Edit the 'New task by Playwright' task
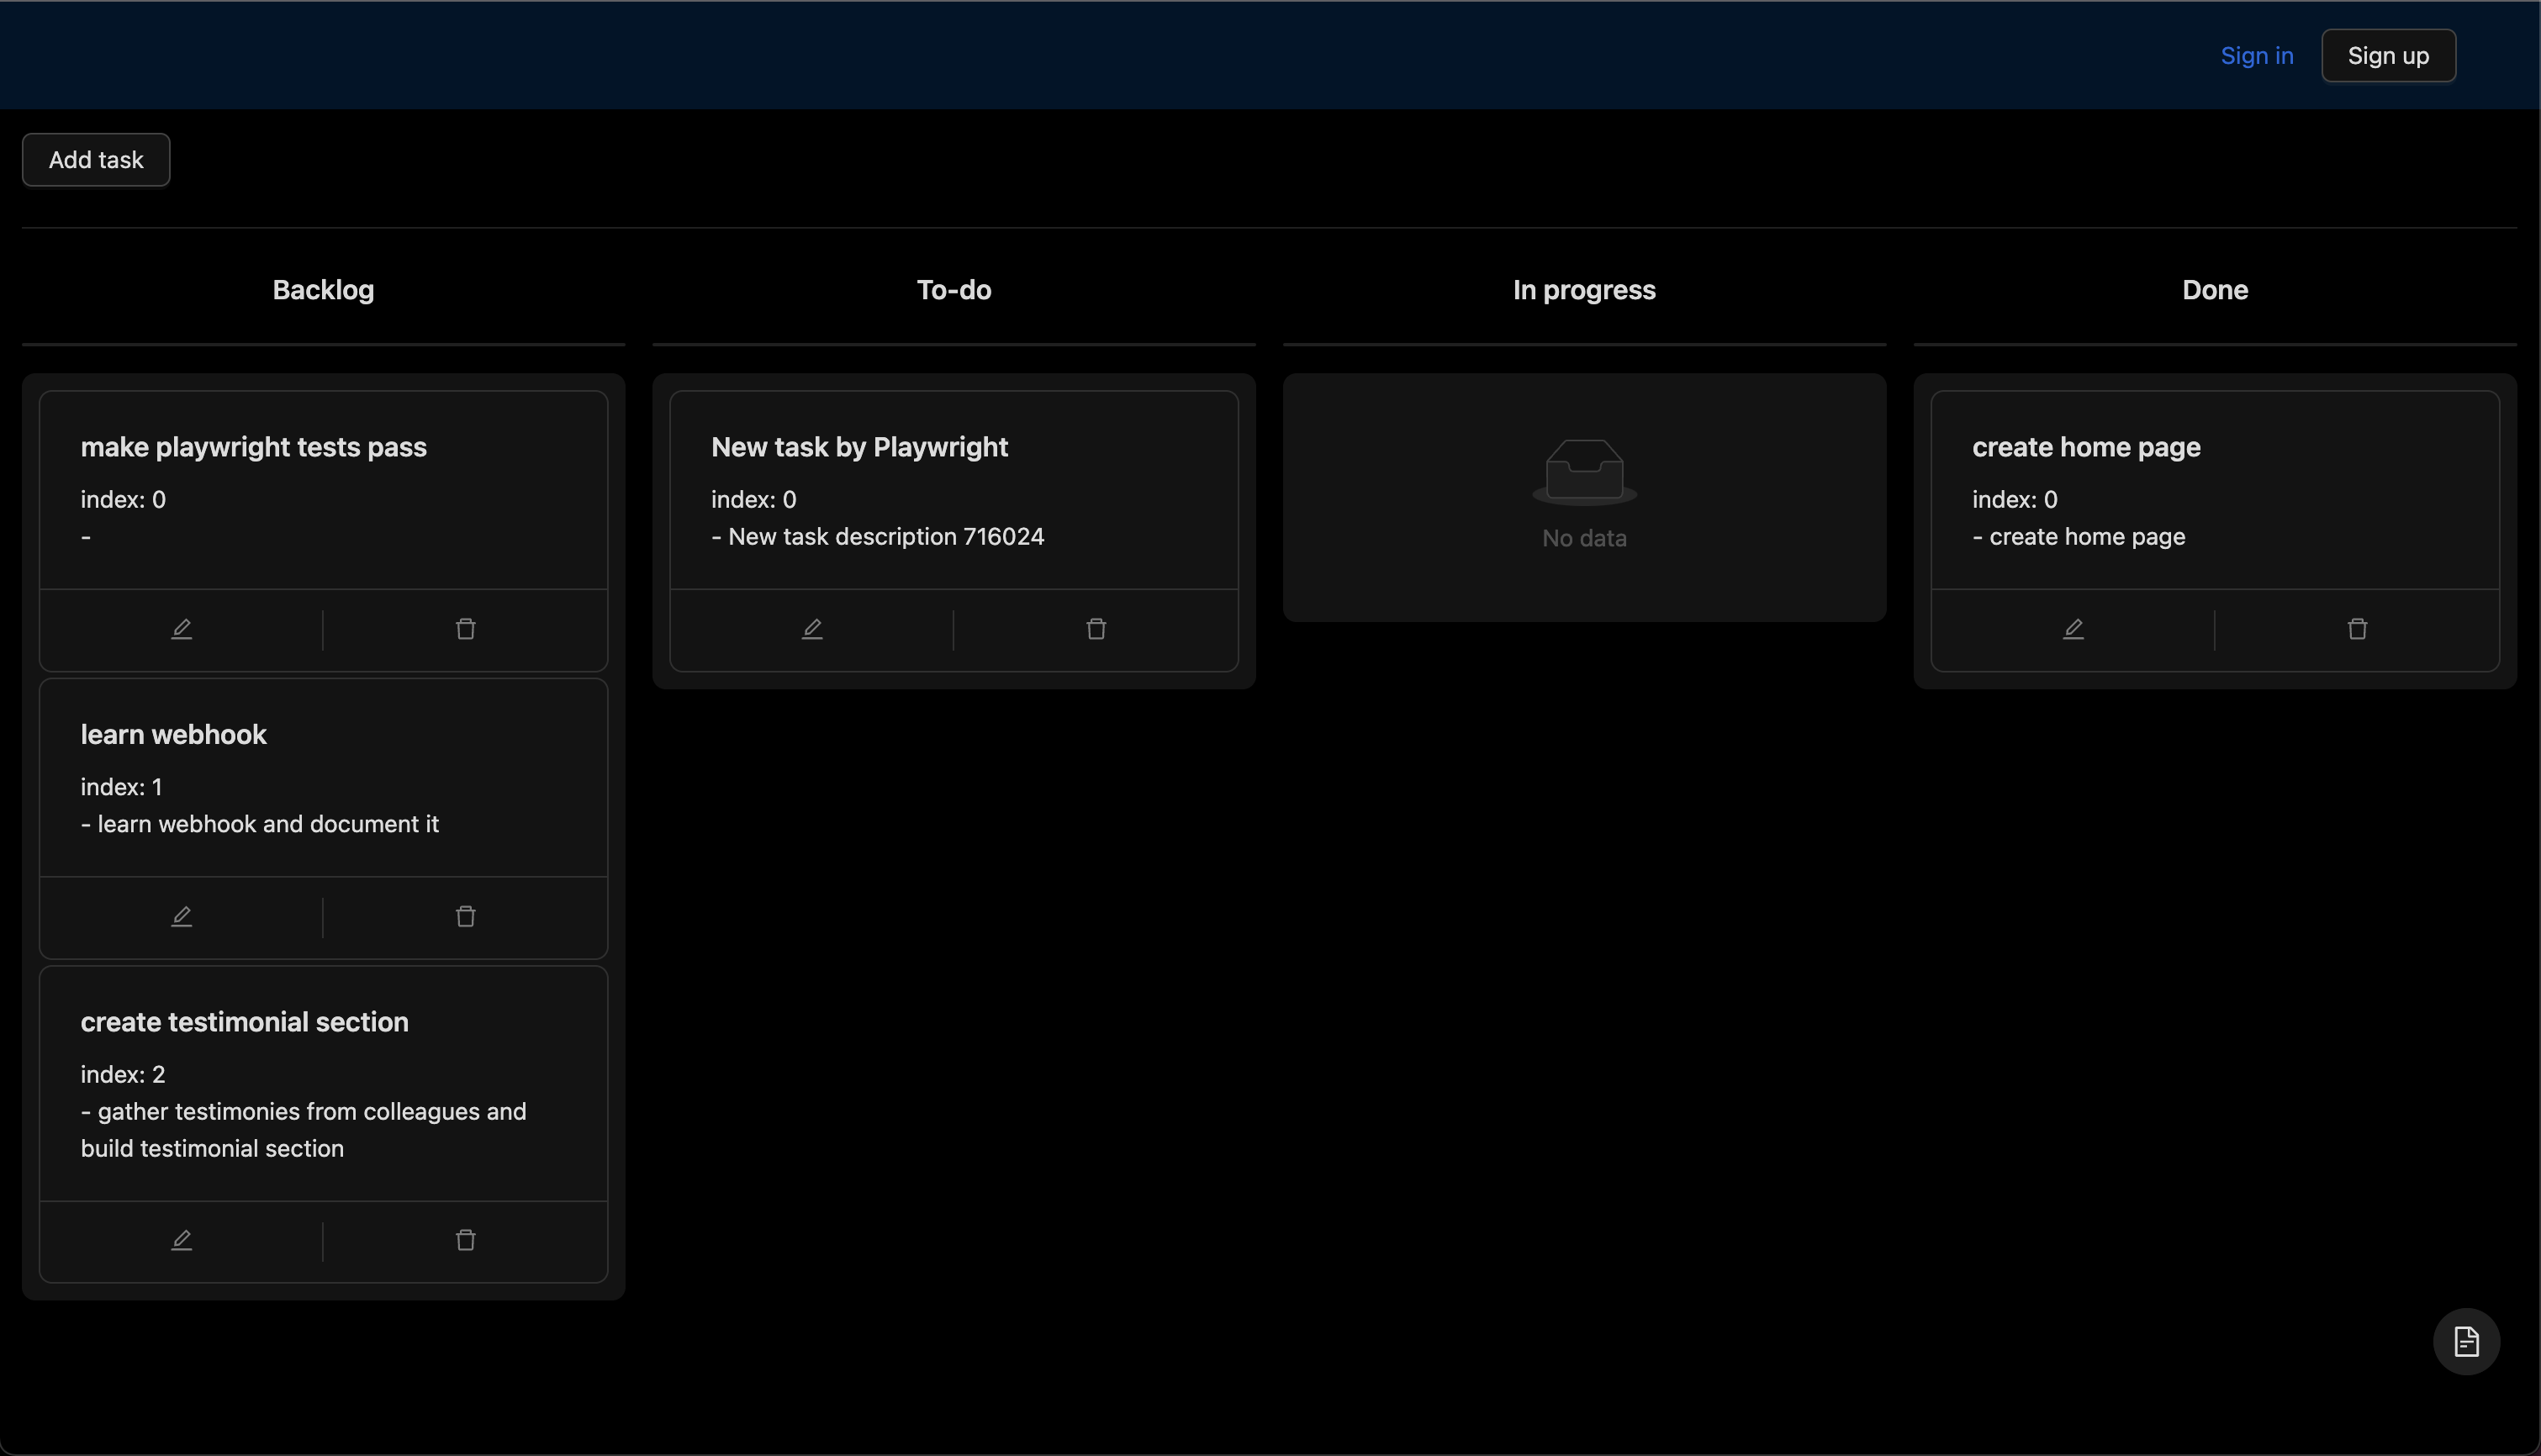 click(812, 629)
